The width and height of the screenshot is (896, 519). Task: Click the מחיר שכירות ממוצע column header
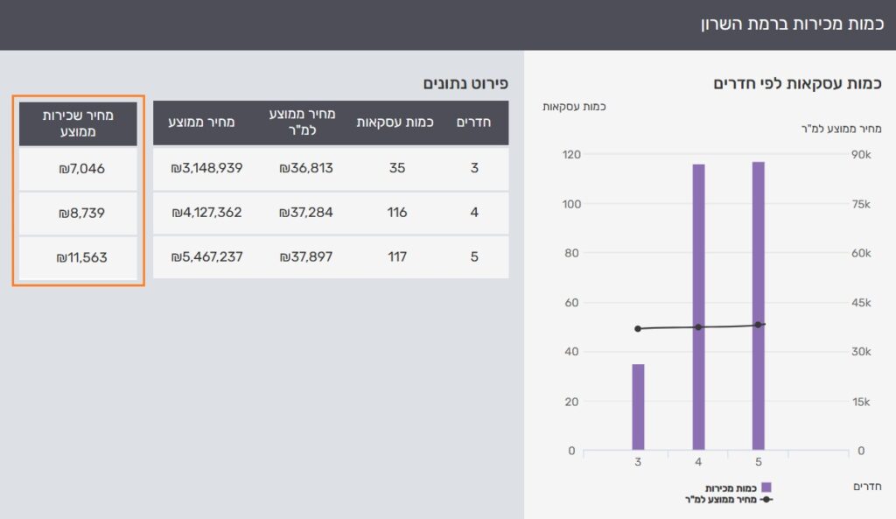pyautogui.click(x=78, y=123)
